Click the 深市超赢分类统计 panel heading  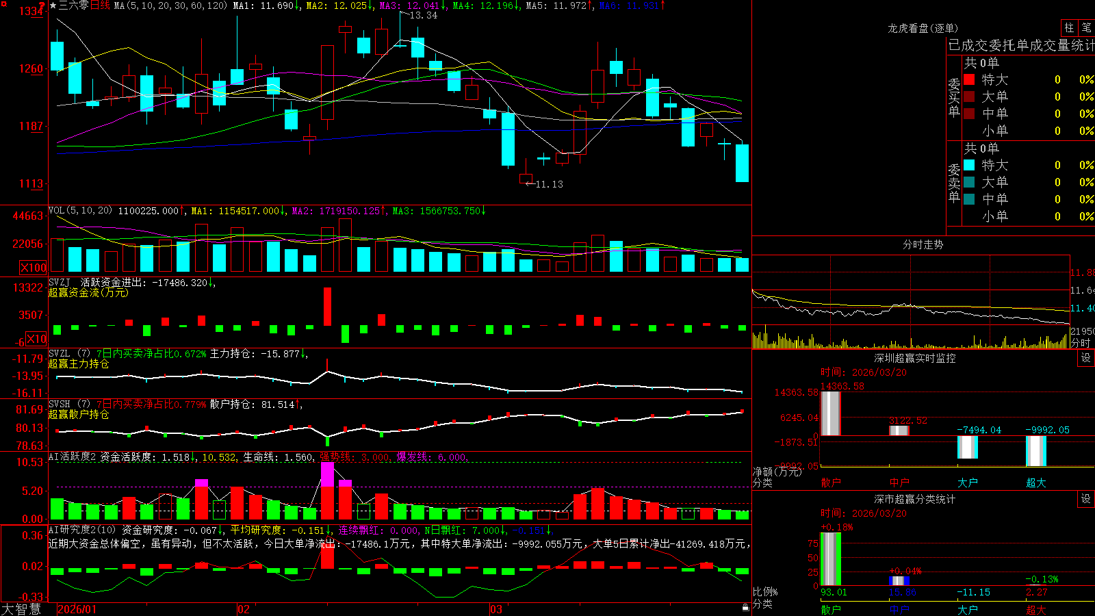pyautogui.click(x=915, y=499)
